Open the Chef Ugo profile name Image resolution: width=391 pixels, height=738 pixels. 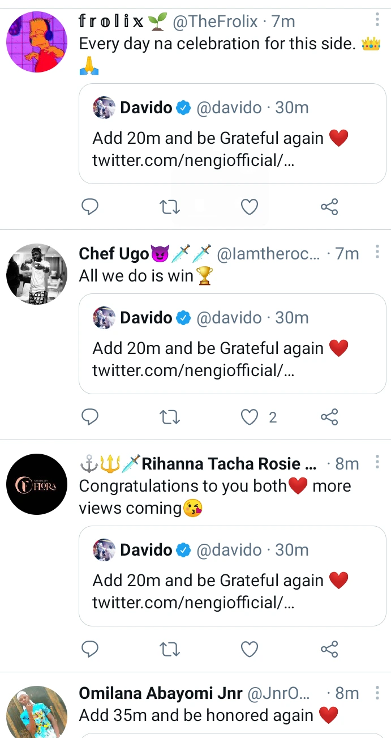coord(114,254)
